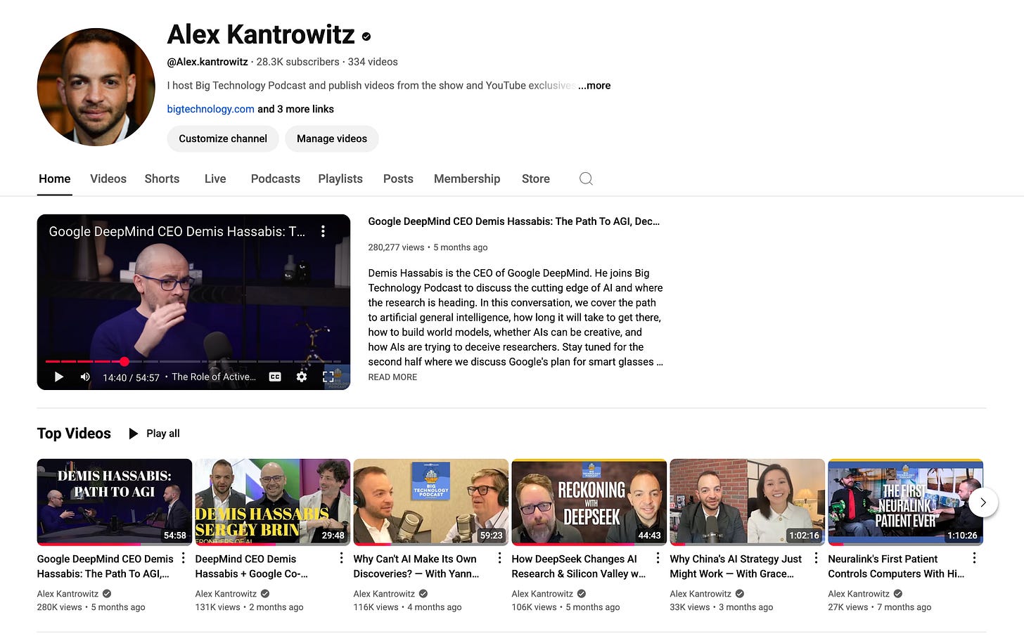This screenshot has height=636, width=1024.
Task: Open The First Neuralink Patient Ever thumbnail
Action: 906,502
